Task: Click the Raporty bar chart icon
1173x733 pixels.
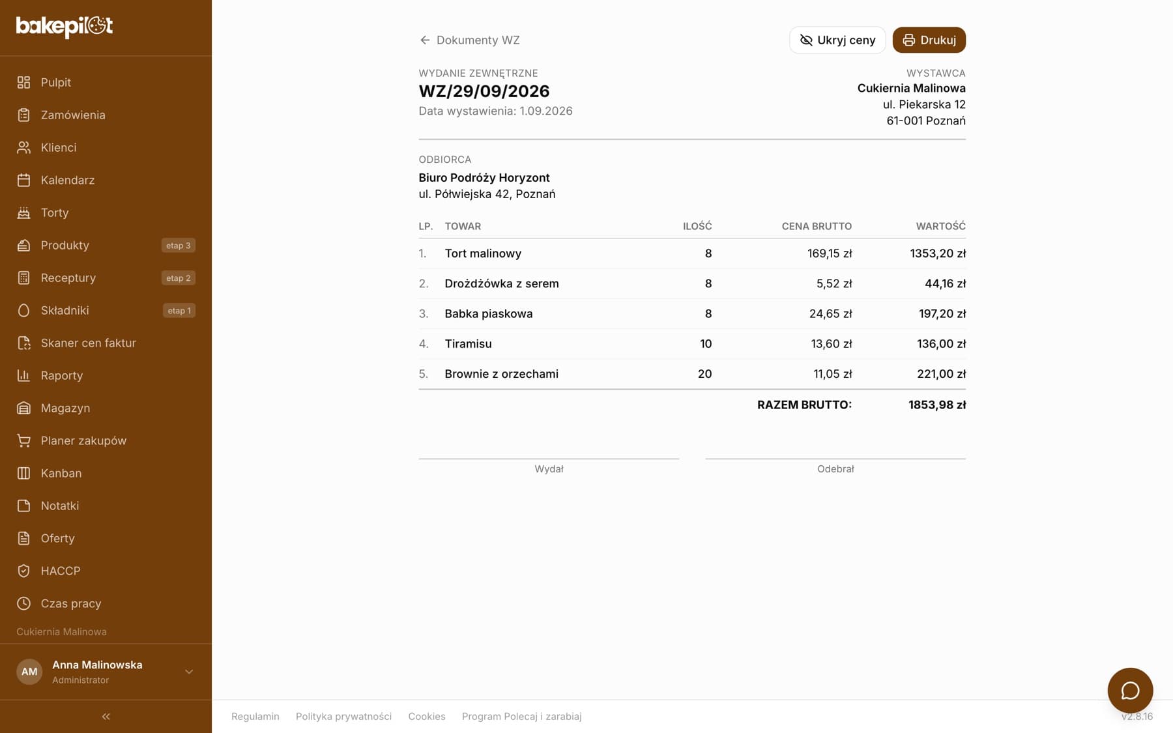Action: pos(23,375)
